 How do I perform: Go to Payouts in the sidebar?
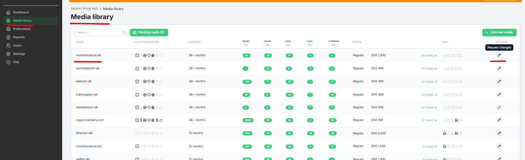coord(19,37)
